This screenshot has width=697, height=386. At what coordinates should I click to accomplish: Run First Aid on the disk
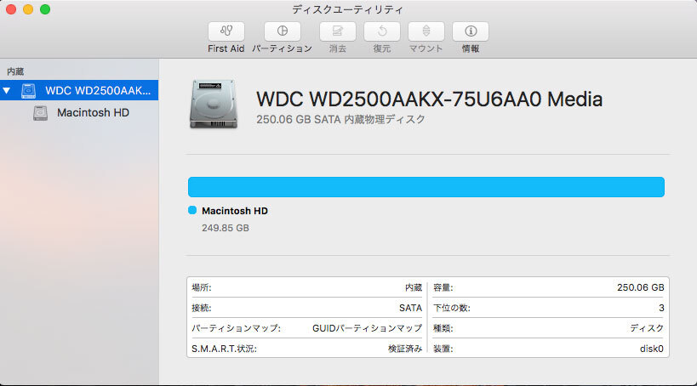[x=226, y=31]
